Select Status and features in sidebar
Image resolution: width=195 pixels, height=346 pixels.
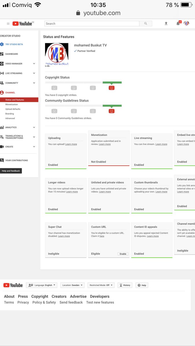tap(19, 100)
